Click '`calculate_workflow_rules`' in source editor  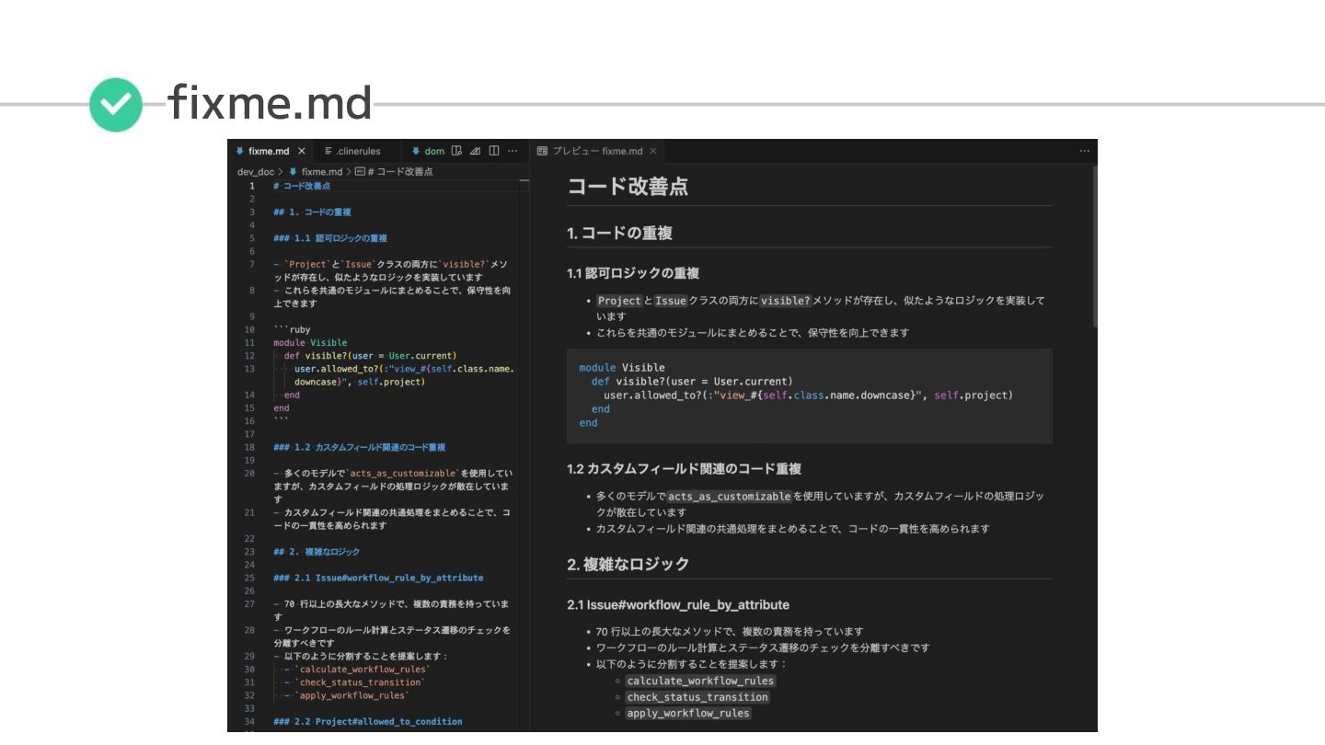click(362, 670)
